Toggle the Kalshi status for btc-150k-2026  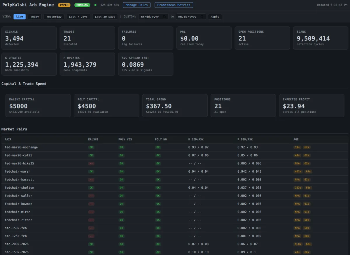click(x=91, y=252)
